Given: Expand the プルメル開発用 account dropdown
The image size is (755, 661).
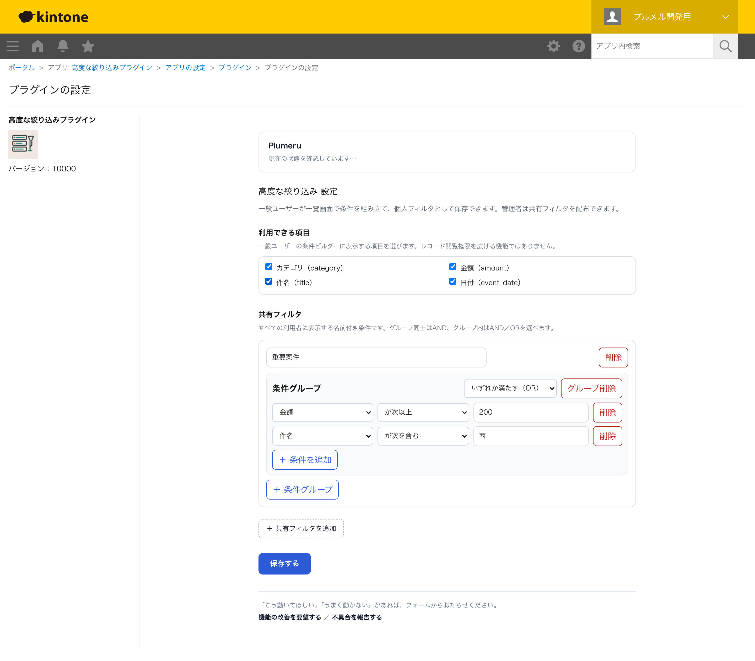Looking at the screenshot, I should click(x=665, y=17).
